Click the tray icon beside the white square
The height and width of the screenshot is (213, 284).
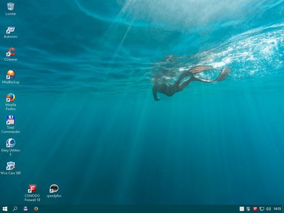click(248, 209)
